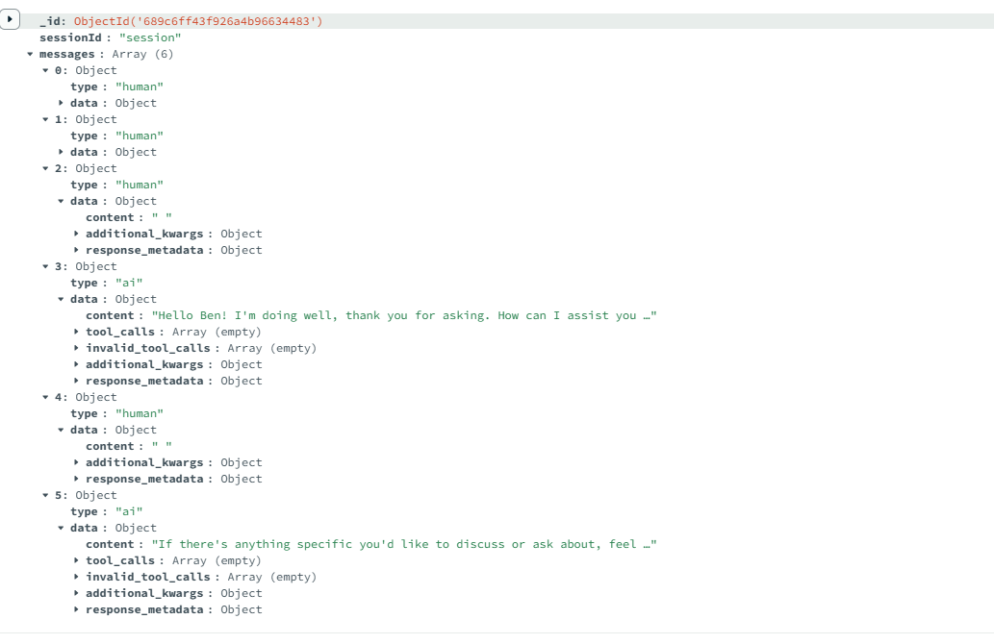
Task: Click the ObjectId value of _id
Action: pyautogui.click(x=198, y=21)
